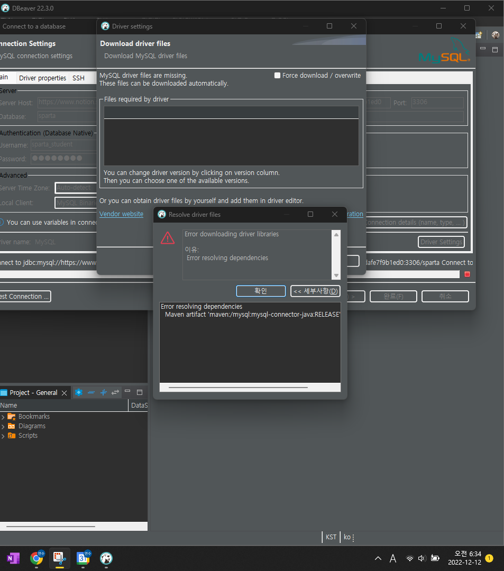Click red stop button by progress bar
The height and width of the screenshot is (571, 504).
pos(467,274)
